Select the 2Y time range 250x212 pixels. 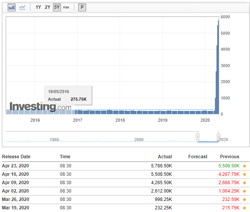(x=48, y=7)
